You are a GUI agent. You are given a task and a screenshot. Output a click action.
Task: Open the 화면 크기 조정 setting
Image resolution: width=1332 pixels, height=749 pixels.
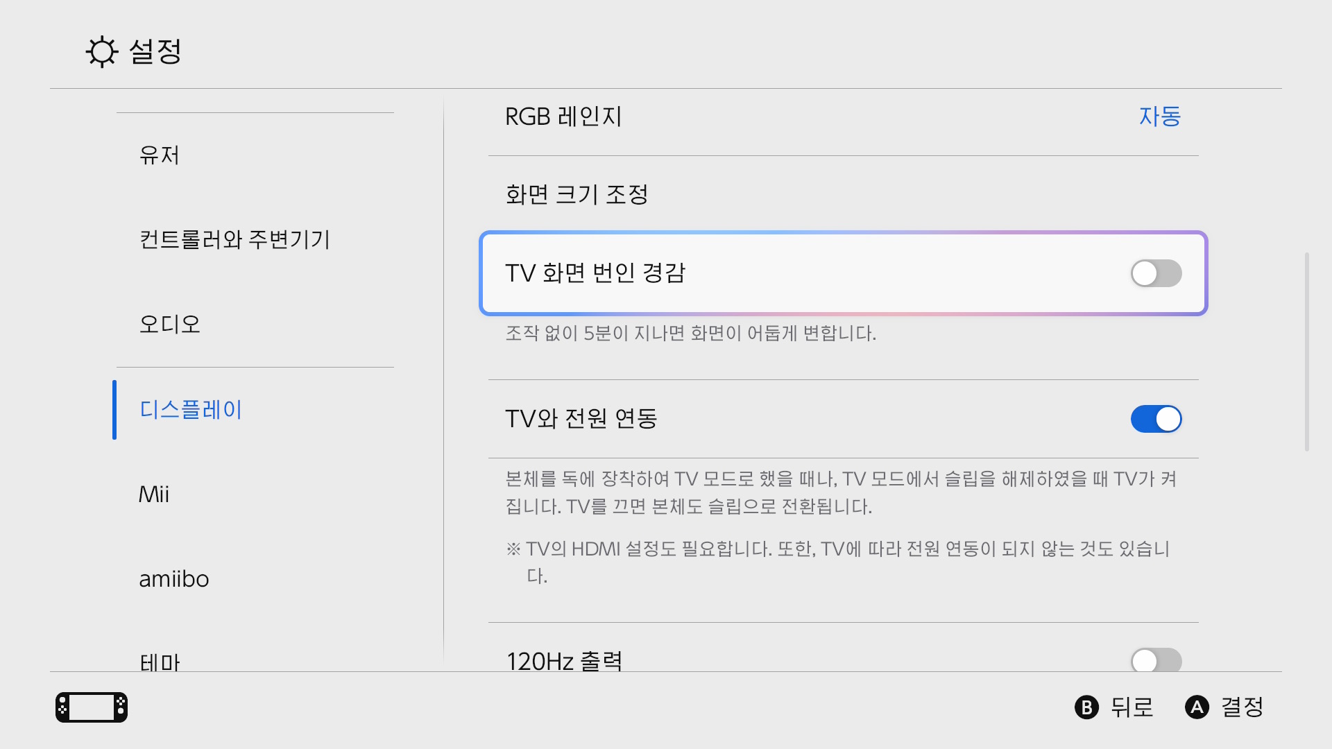[577, 195]
